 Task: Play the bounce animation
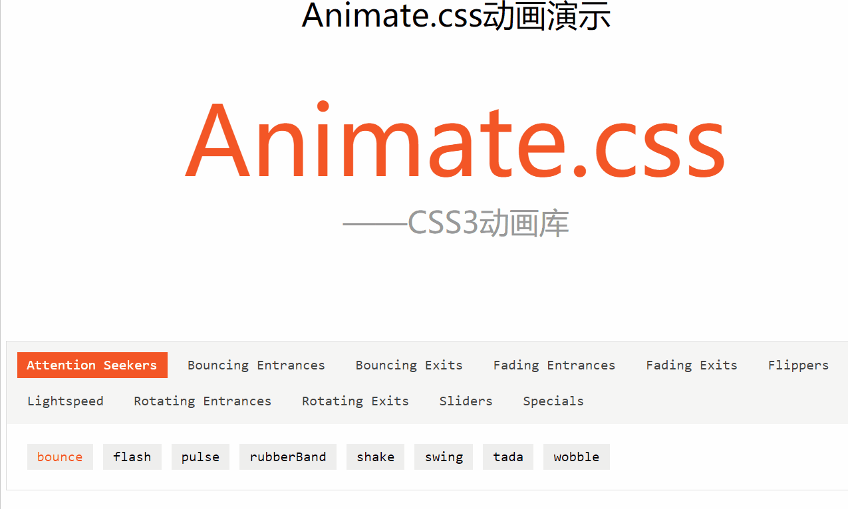pyautogui.click(x=60, y=457)
